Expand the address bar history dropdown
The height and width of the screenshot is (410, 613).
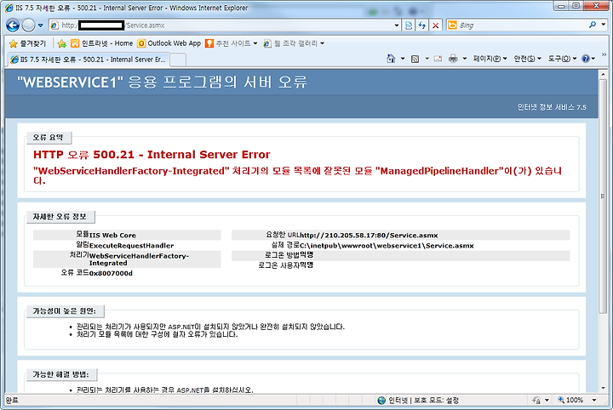[397, 26]
